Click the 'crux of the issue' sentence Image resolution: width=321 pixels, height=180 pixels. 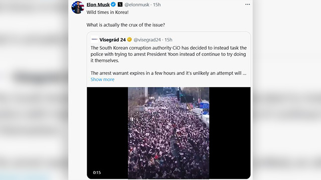pos(126,25)
